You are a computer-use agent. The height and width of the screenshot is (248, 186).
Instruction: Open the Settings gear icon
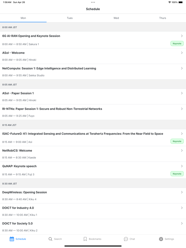161,239
